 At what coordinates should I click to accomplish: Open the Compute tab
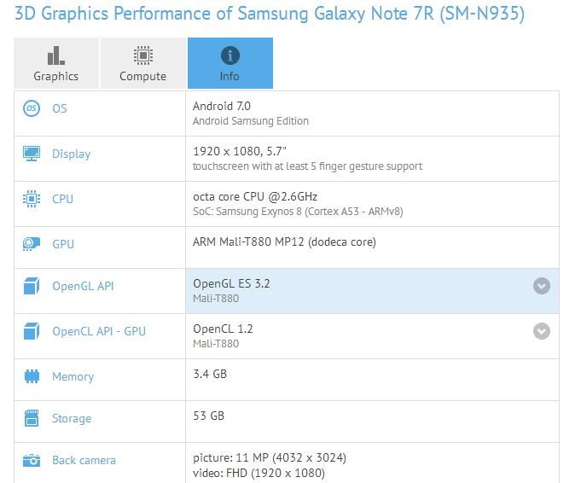[143, 64]
